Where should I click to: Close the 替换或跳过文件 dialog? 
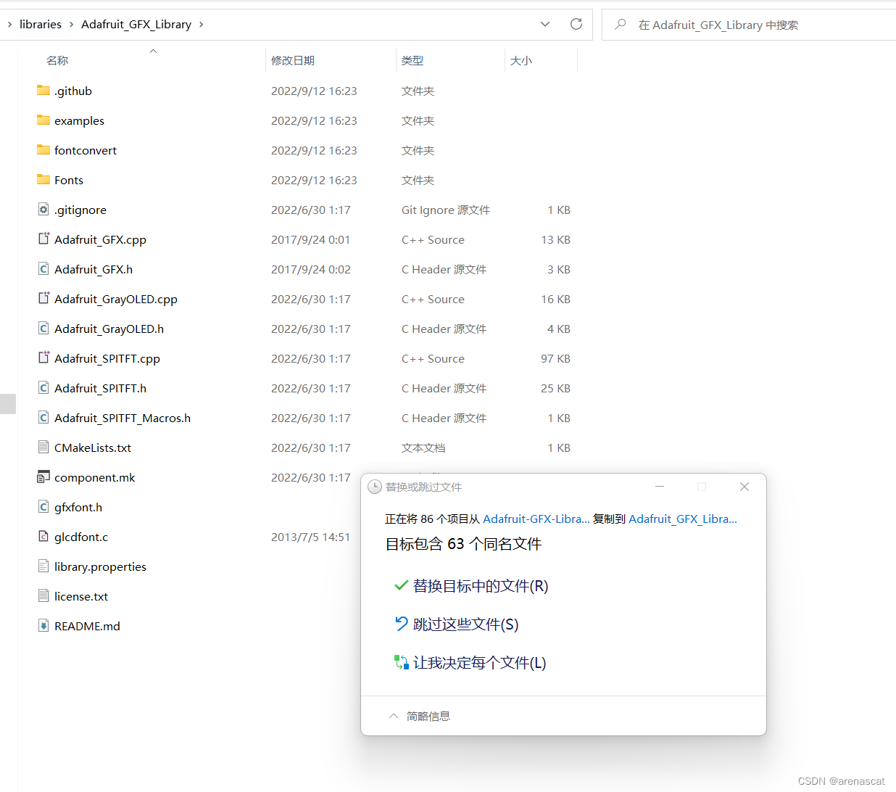click(744, 487)
